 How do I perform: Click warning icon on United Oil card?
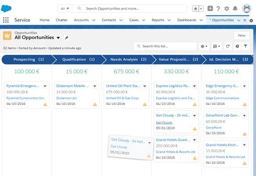(x=145, y=105)
